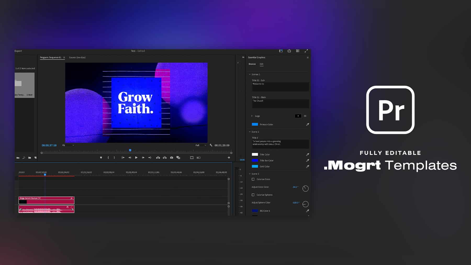Select the Ridge Generic Bumper video clip
This screenshot has width=471, height=265.
pos(46,200)
